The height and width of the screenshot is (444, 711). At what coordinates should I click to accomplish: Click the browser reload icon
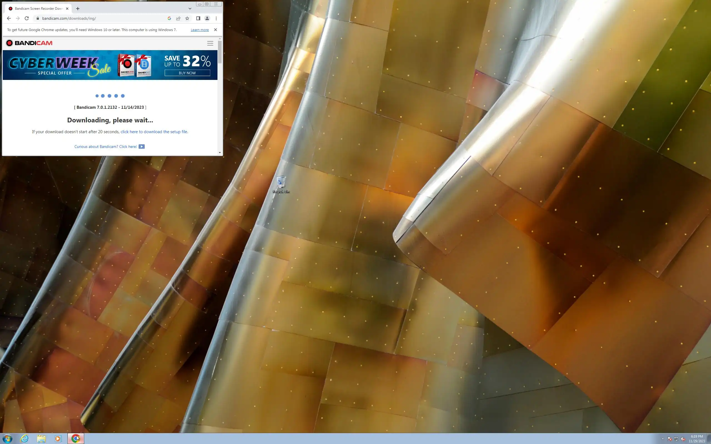(27, 18)
